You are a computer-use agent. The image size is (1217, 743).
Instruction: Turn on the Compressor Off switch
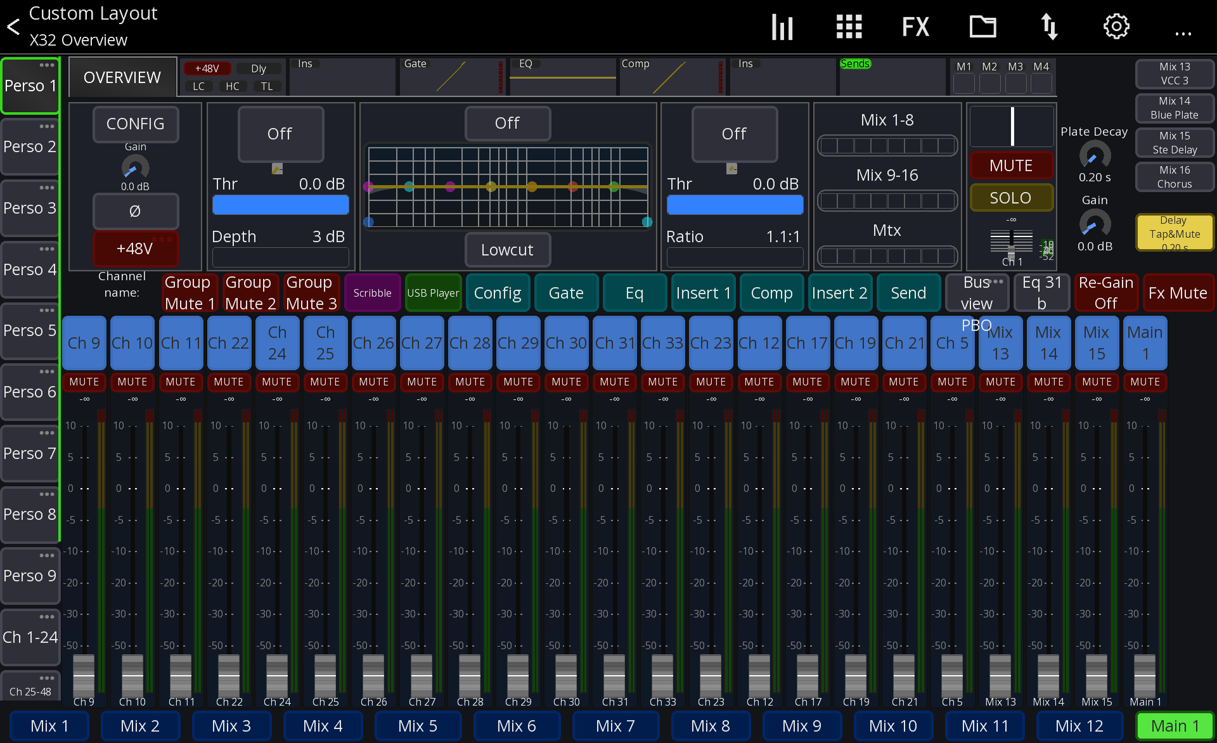pyautogui.click(x=735, y=134)
